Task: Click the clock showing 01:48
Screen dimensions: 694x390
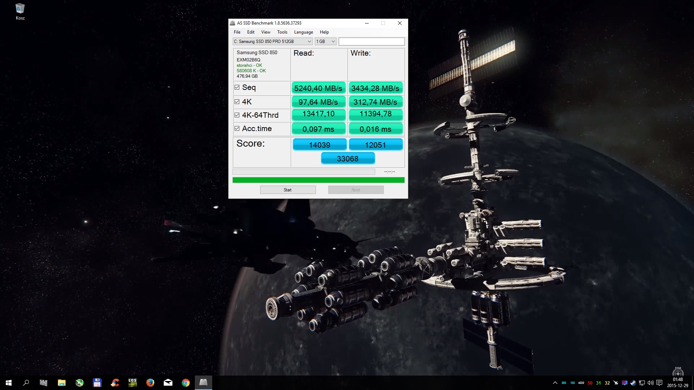Action: tap(678, 380)
